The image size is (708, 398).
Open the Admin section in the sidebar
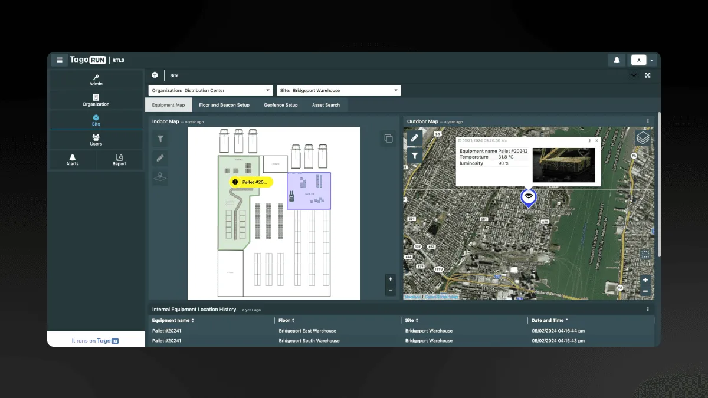pos(96,80)
